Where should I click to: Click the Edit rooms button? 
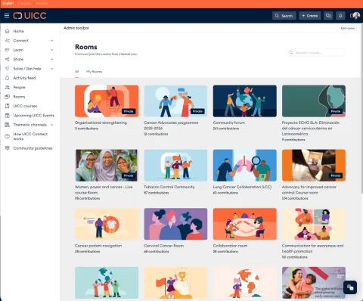[x=348, y=28]
